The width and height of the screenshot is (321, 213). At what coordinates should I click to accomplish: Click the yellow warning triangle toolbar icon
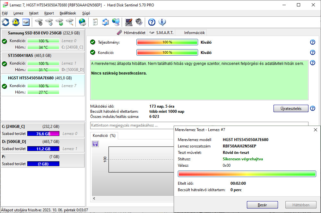click(16, 22)
